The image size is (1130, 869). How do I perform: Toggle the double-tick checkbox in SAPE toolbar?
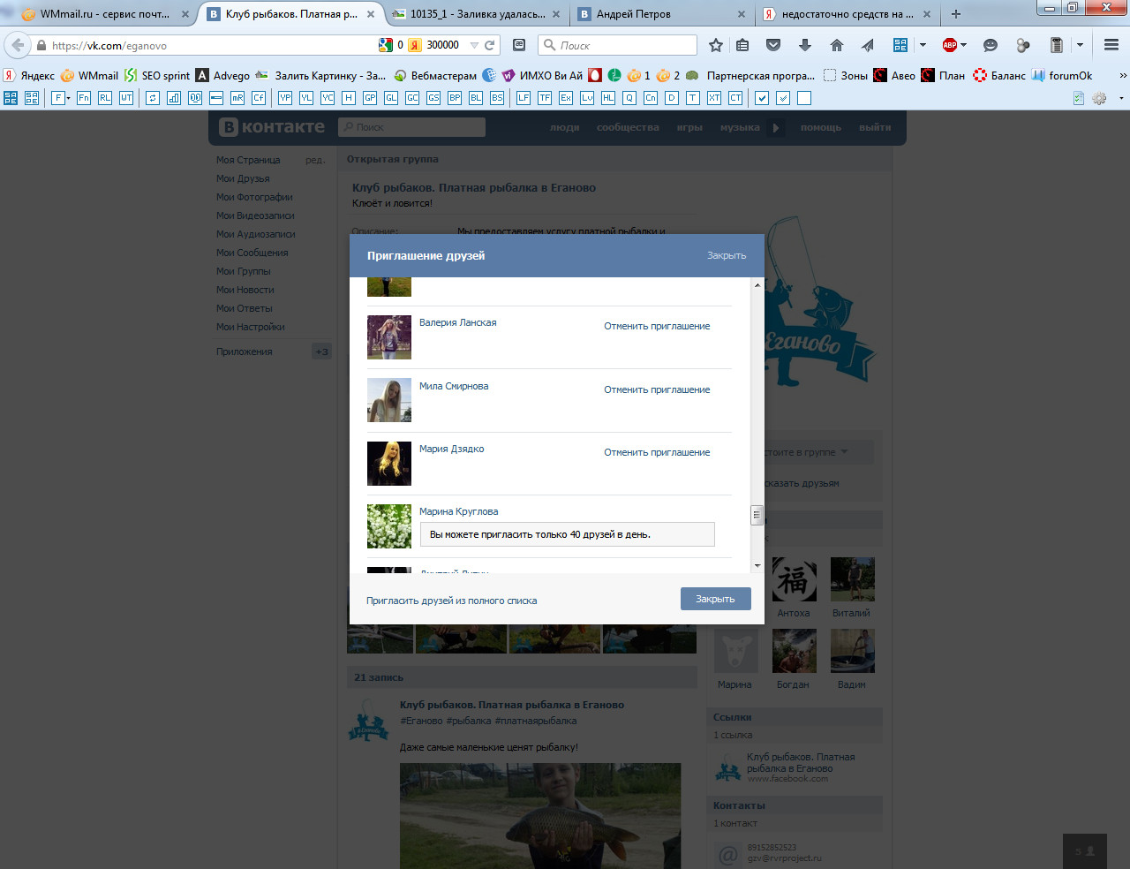(783, 98)
